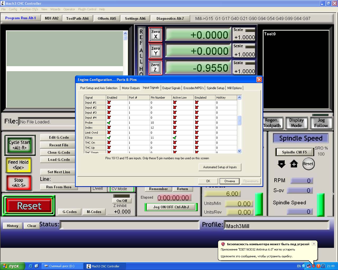Toggle Emulated for the Input #3 signal
The image size is (338, 270).
click(x=196, y=113)
